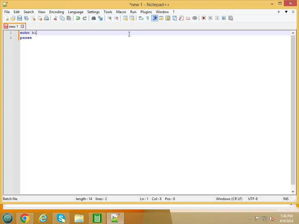Screen dimensions: 299x224
Task: Toggle word wrap toolbar icon
Action: (141, 18)
